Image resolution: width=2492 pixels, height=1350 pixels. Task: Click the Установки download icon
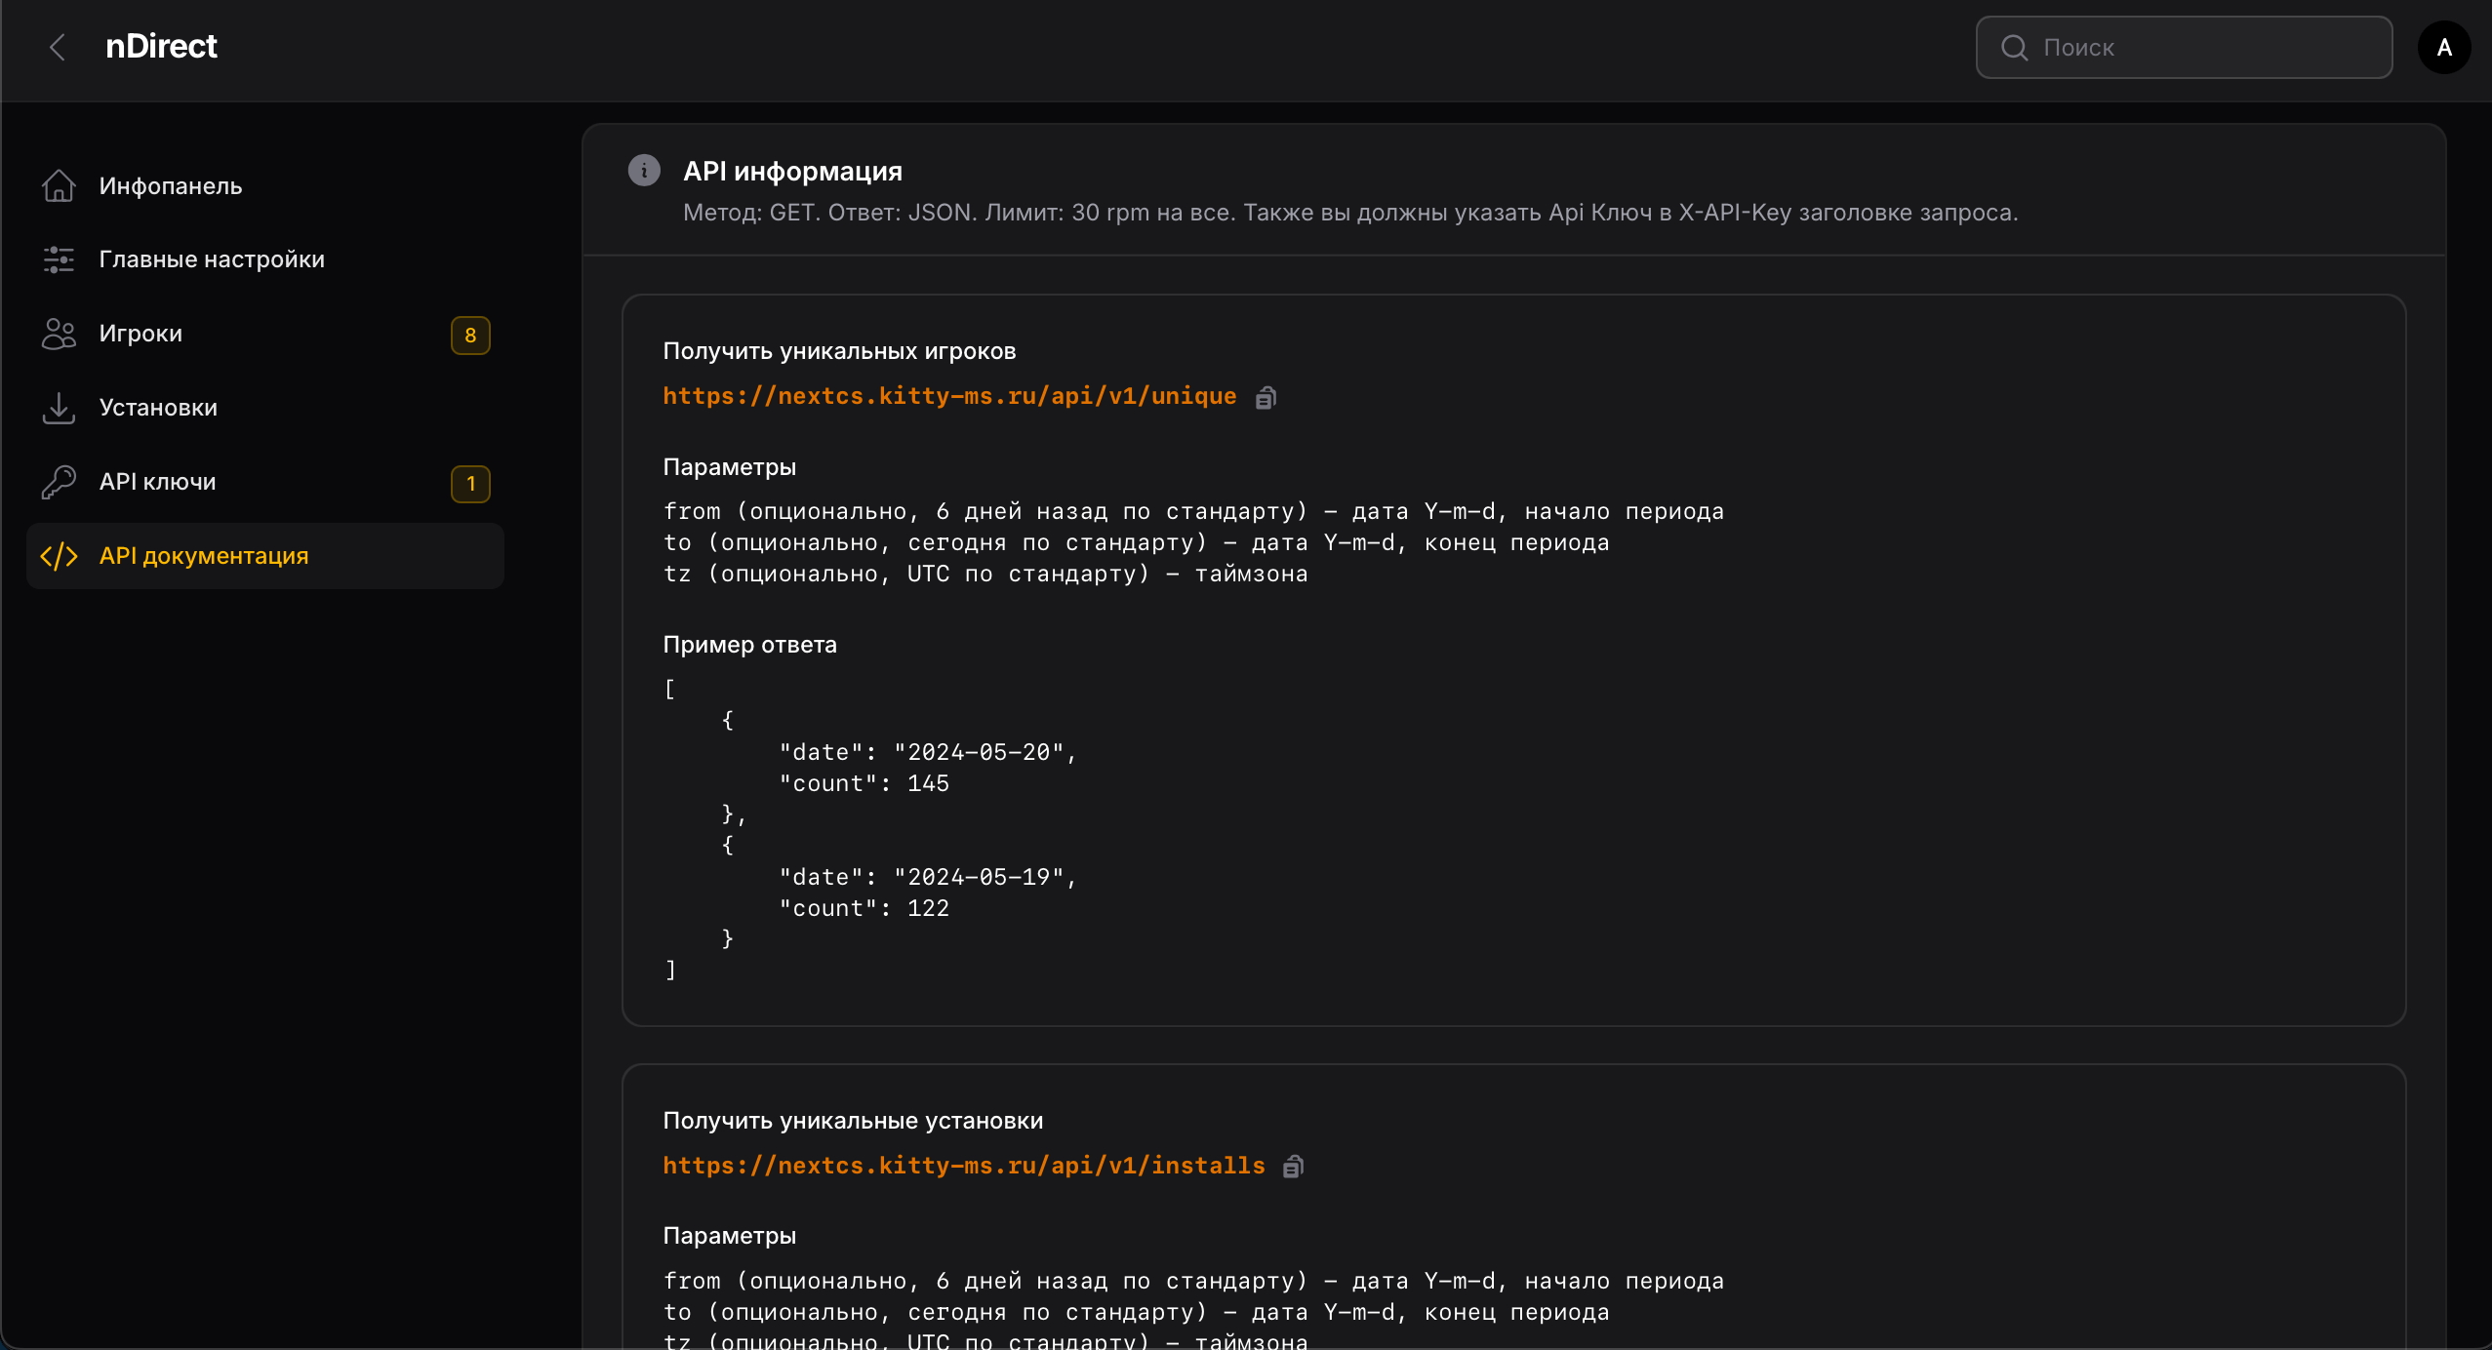click(x=59, y=408)
